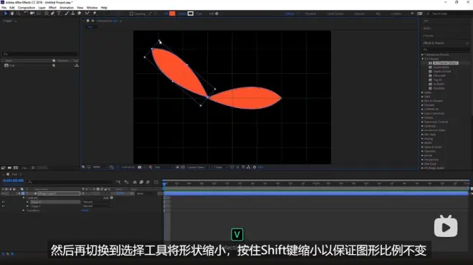Select the Zoom magnifier tool
The image size is (473, 265).
(18, 14)
